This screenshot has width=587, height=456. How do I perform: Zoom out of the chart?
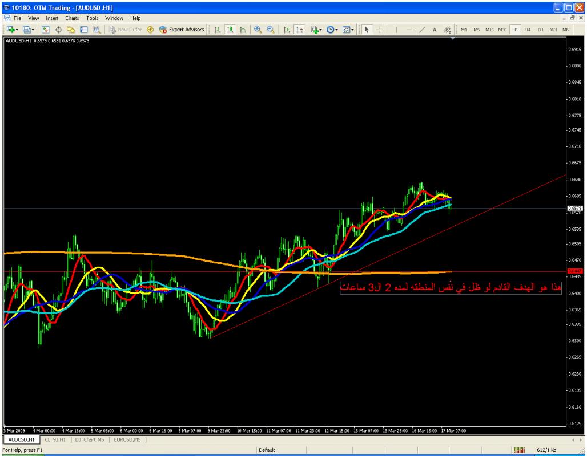point(271,30)
